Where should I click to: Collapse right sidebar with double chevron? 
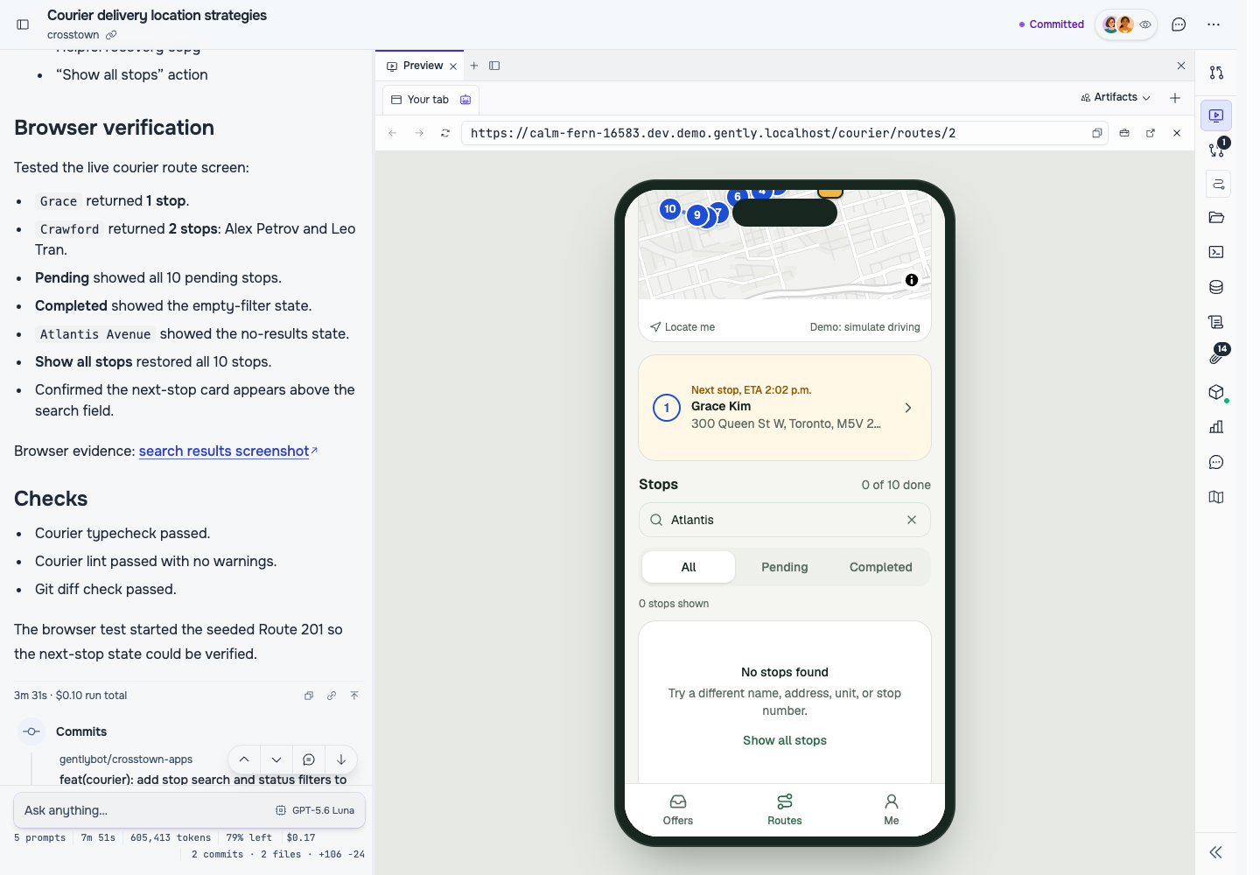pyautogui.click(x=1215, y=852)
